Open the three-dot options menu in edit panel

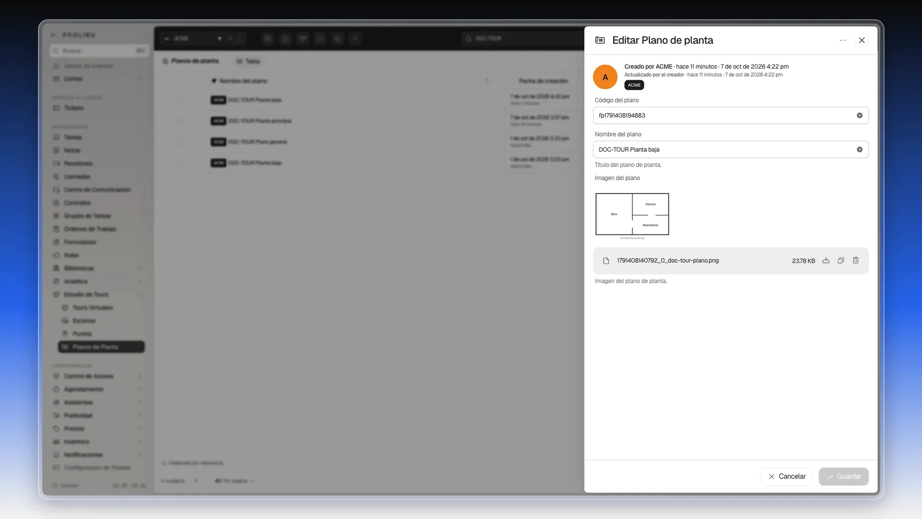click(x=842, y=40)
